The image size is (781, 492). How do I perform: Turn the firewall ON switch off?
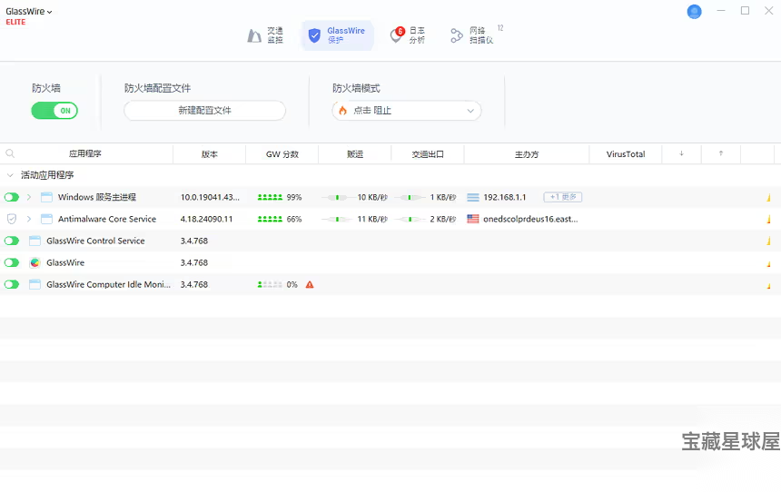point(54,111)
